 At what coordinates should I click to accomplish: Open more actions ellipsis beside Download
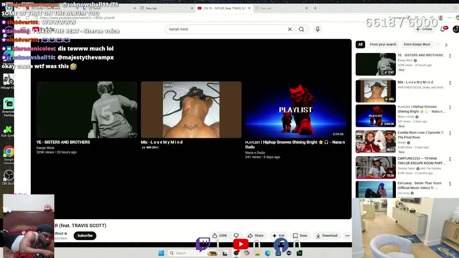click(347, 236)
